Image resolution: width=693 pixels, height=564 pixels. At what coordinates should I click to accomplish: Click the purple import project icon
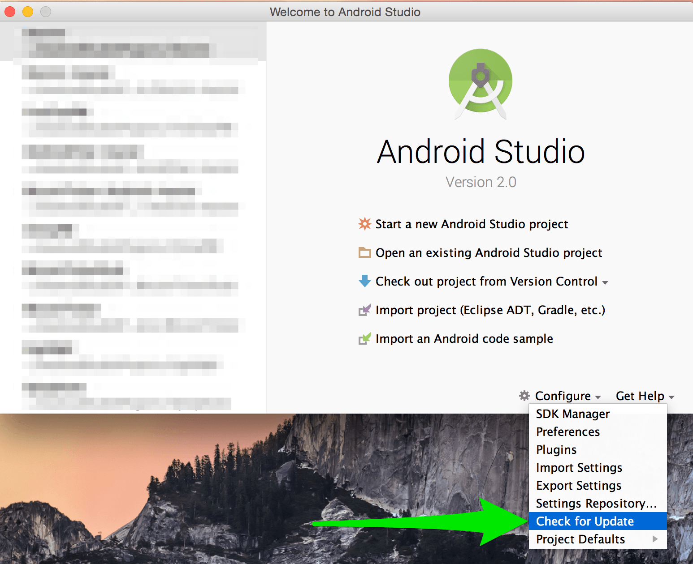[x=364, y=310]
